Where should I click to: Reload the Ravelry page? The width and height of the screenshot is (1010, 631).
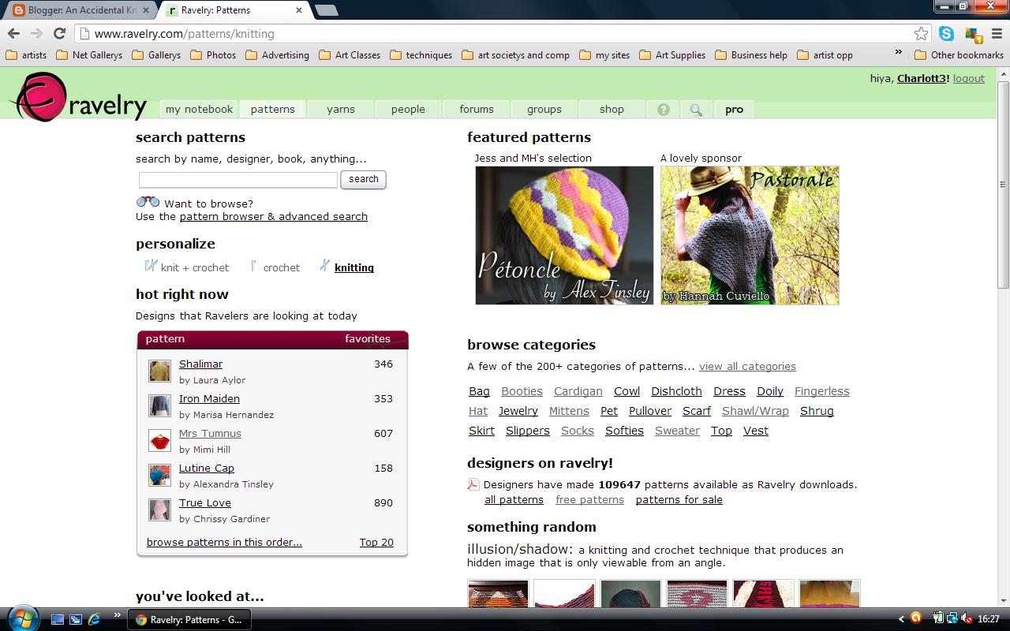pyautogui.click(x=59, y=33)
